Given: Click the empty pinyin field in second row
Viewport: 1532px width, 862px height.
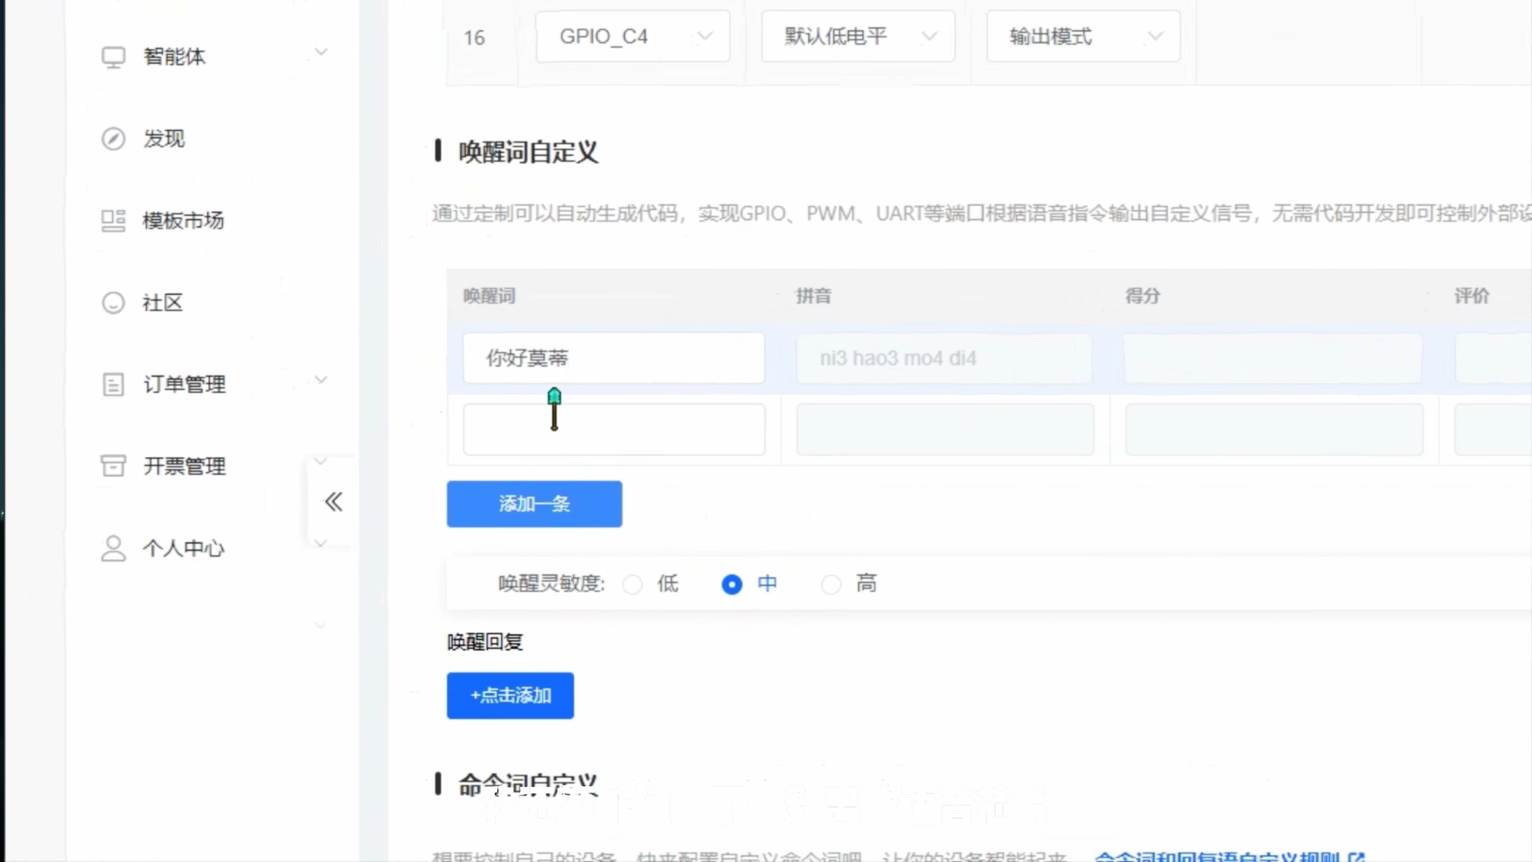Looking at the screenshot, I should [944, 429].
